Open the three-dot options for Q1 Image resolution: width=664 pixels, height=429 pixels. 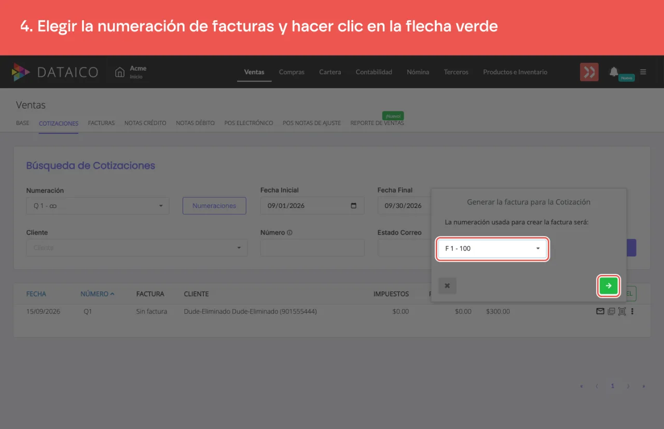[632, 312]
